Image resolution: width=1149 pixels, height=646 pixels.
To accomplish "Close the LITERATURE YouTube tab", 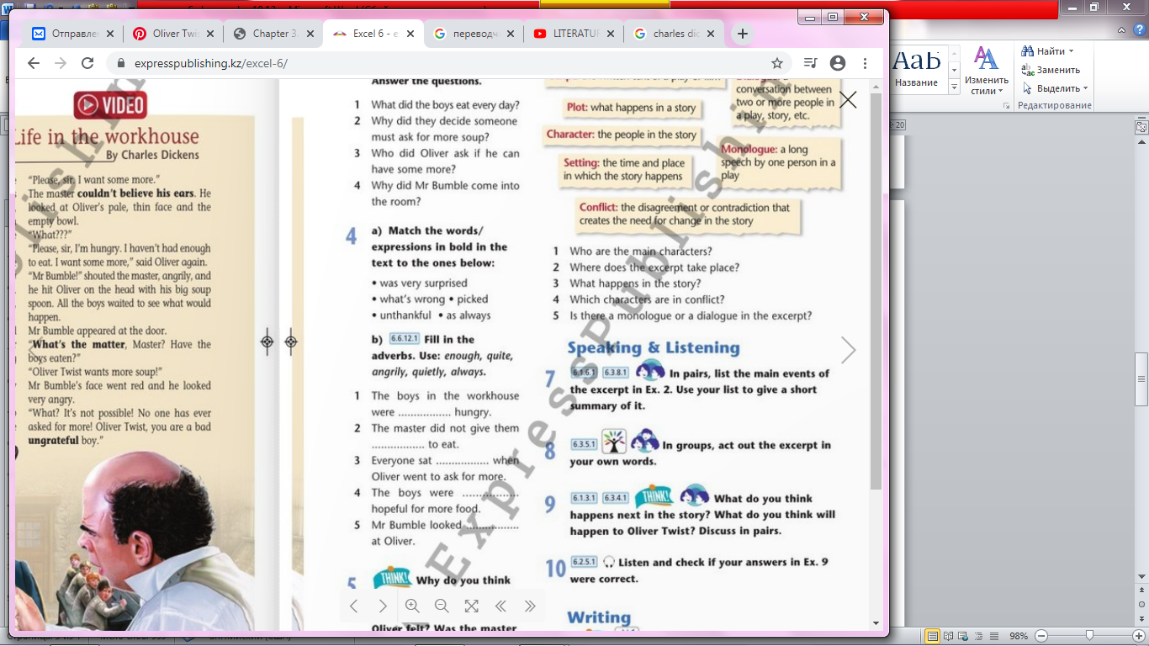I will tap(611, 34).
